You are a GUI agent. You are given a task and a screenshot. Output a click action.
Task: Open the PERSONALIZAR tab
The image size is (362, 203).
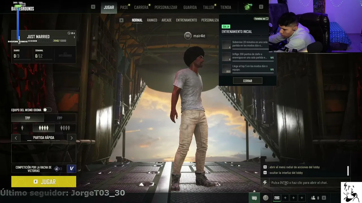click(x=166, y=7)
